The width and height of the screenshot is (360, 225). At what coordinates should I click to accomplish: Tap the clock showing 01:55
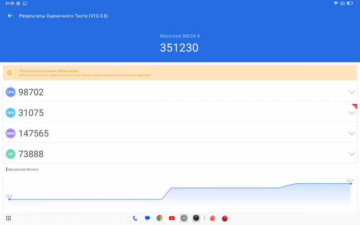point(10,3)
